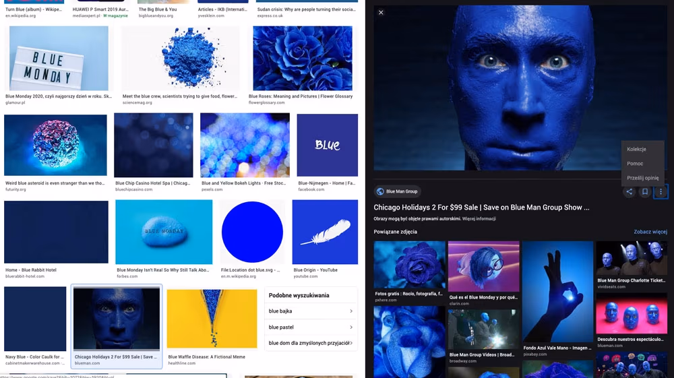Select Pomoc from the popup menu
The height and width of the screenshot is (378, 674).
(x=635, y=164)
